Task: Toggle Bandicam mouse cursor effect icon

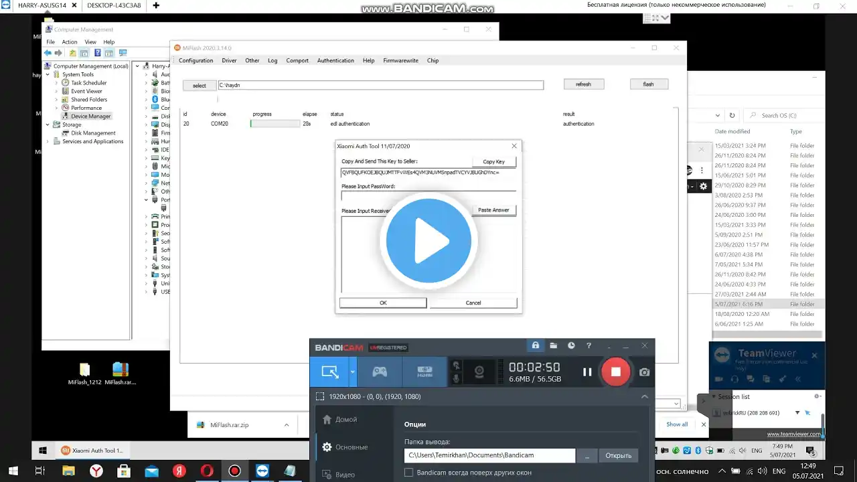Action: [x=457, y=365]
